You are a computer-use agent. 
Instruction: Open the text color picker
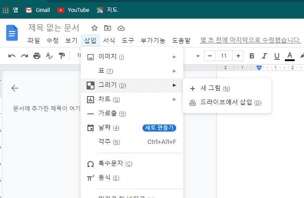point(290,56)
